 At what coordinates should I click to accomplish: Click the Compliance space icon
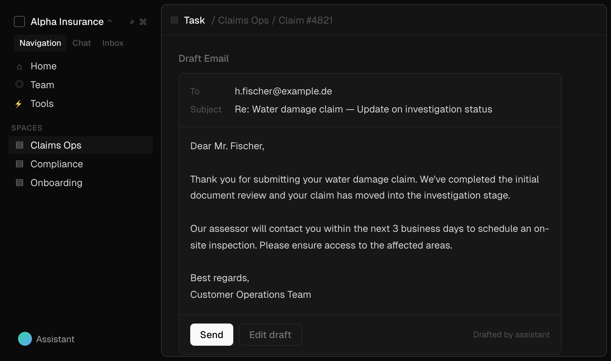pos(20,164)
